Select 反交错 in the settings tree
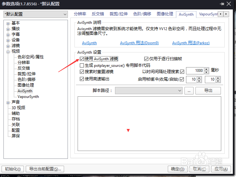The width and height of the screenshot is (236, 177). click(x=24, y=68)
